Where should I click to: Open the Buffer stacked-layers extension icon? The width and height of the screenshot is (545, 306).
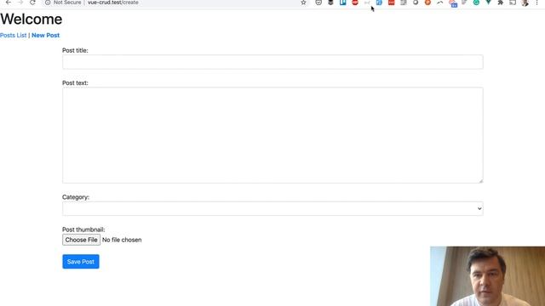pyautogui.click(x=330, y=3)
